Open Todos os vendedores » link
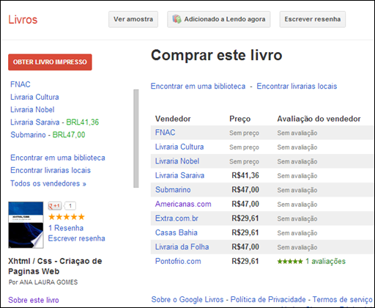The height and width of the screenshot is (308, 375). [48, 183]
